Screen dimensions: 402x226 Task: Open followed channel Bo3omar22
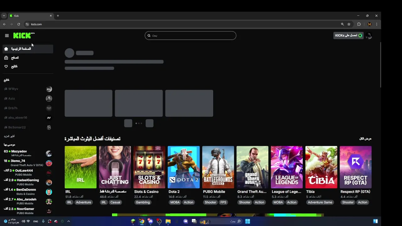[28, 127]
